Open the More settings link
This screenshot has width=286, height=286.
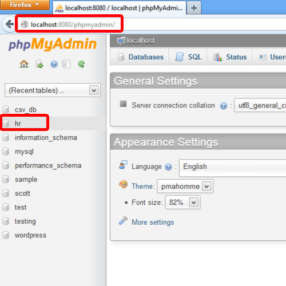(x=153, y=222)
